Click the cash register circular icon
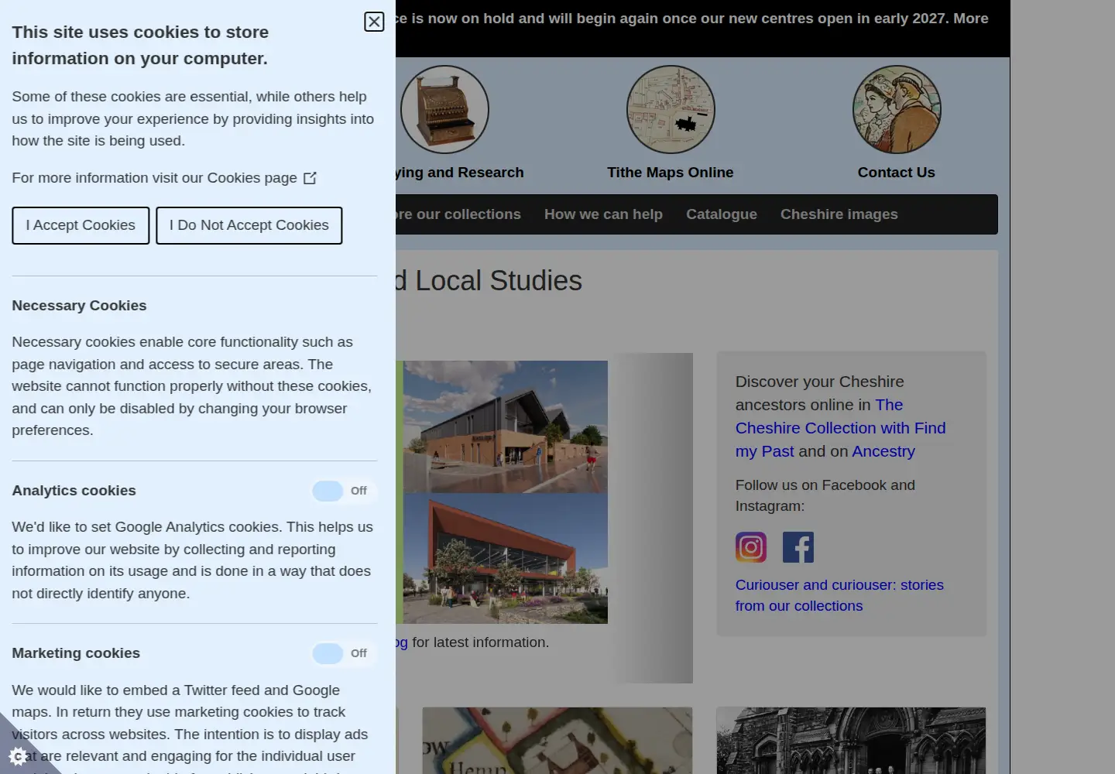The image size is (1115, 774). click(x=444, y=109)
